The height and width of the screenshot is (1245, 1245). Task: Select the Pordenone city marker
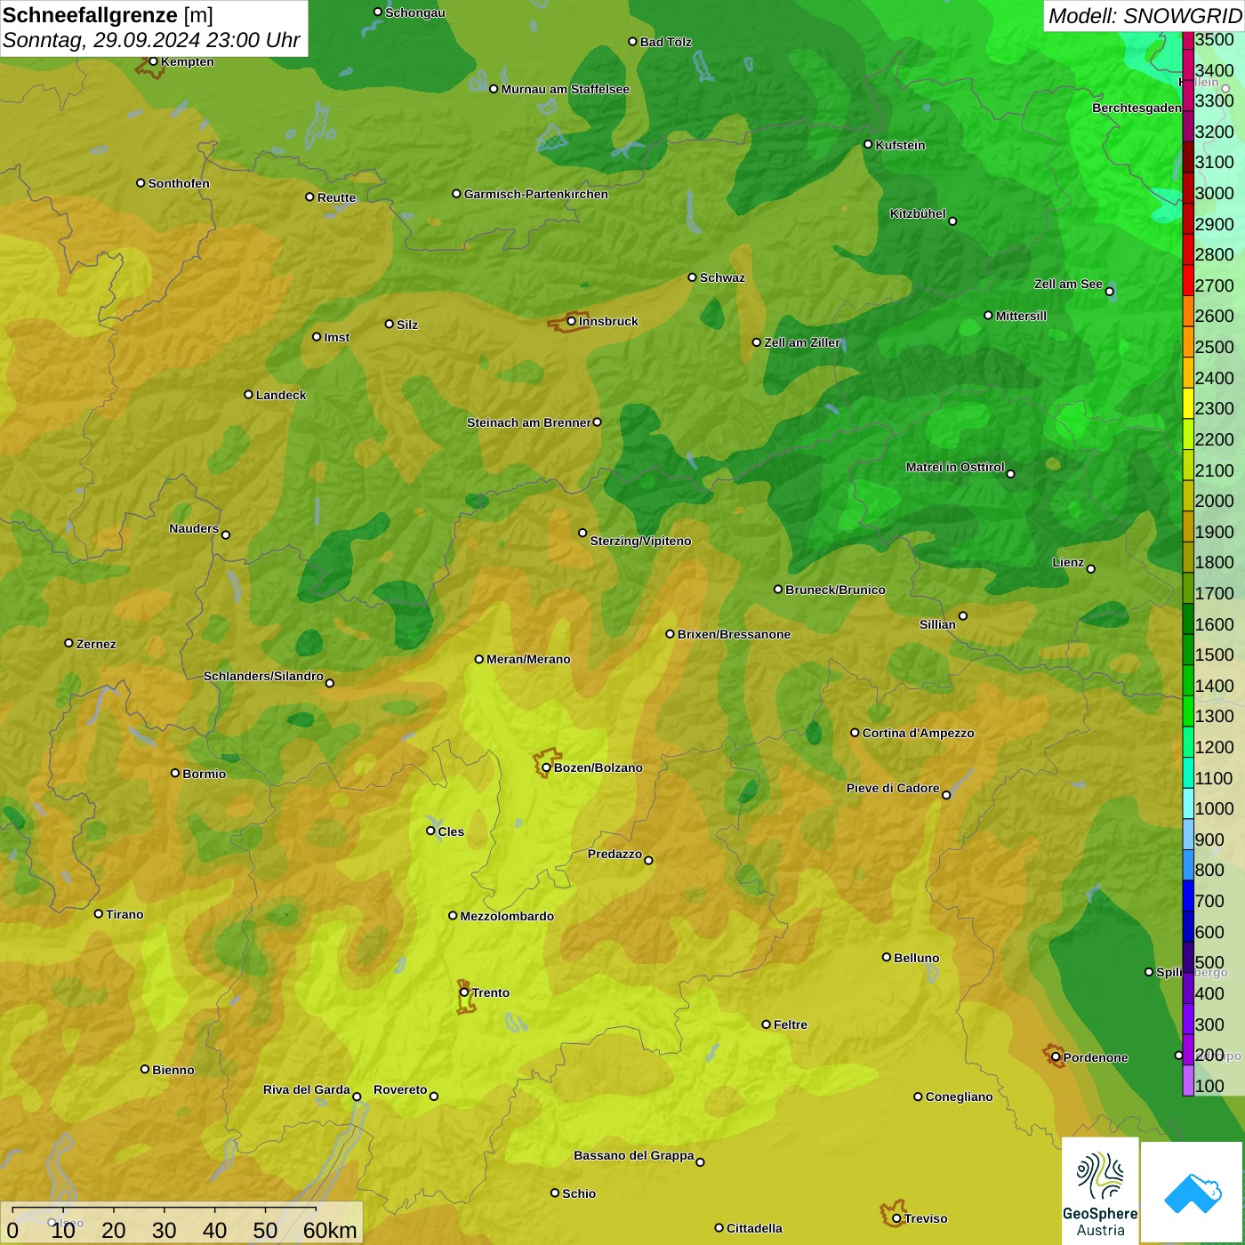click(1056, 1057)
